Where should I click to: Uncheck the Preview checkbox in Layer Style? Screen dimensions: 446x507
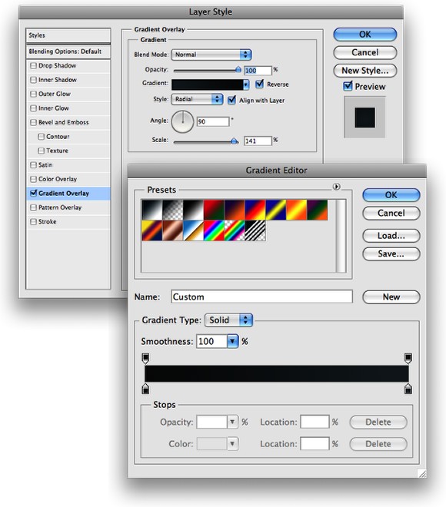point(348,86)
